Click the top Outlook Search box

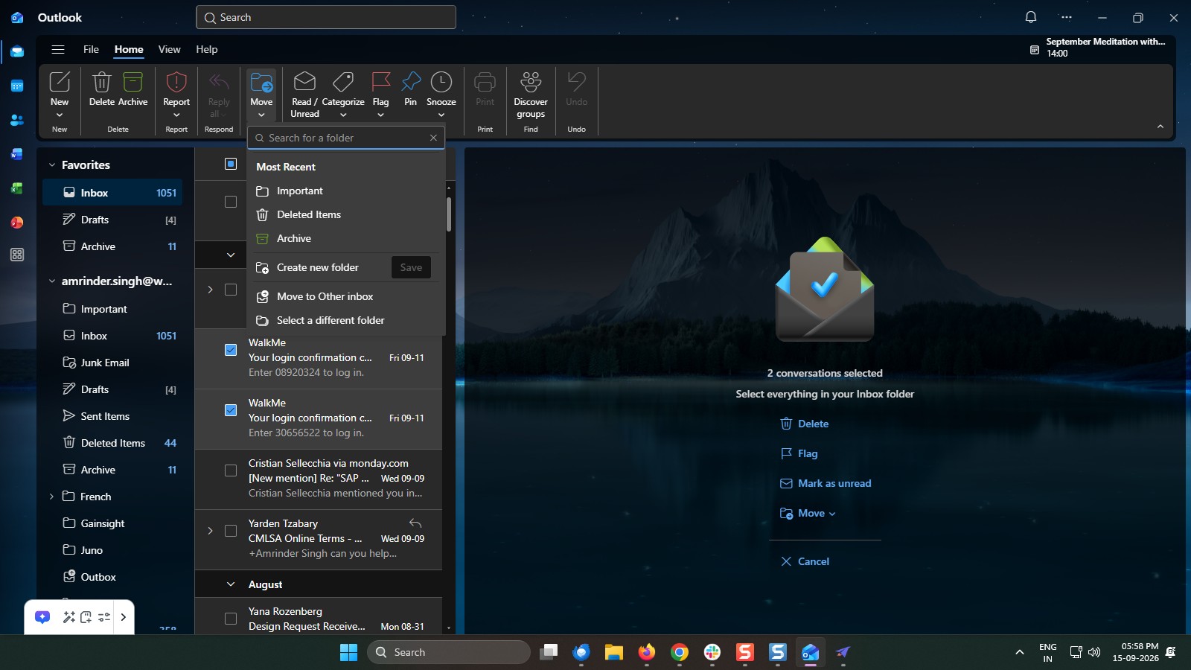326,17
